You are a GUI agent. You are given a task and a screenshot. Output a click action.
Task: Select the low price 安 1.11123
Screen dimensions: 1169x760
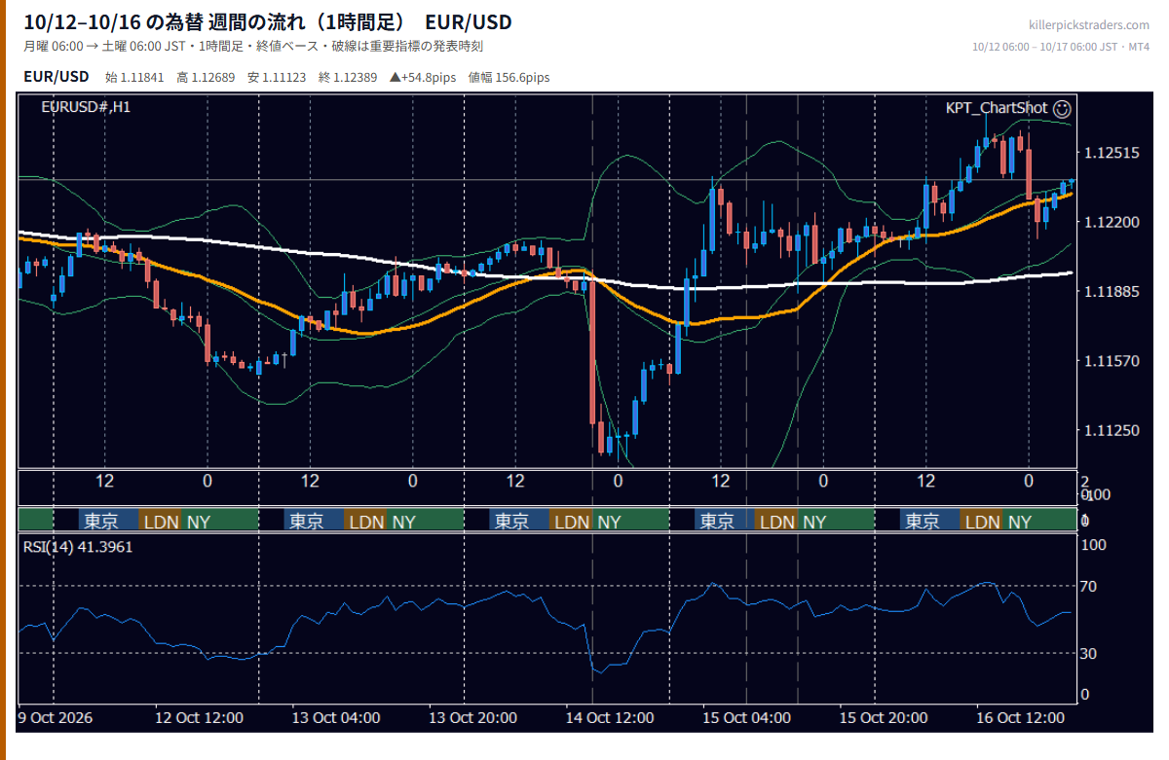click(277, 77)
